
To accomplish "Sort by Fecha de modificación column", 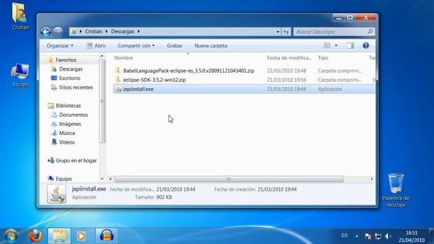I will (289, 58).
